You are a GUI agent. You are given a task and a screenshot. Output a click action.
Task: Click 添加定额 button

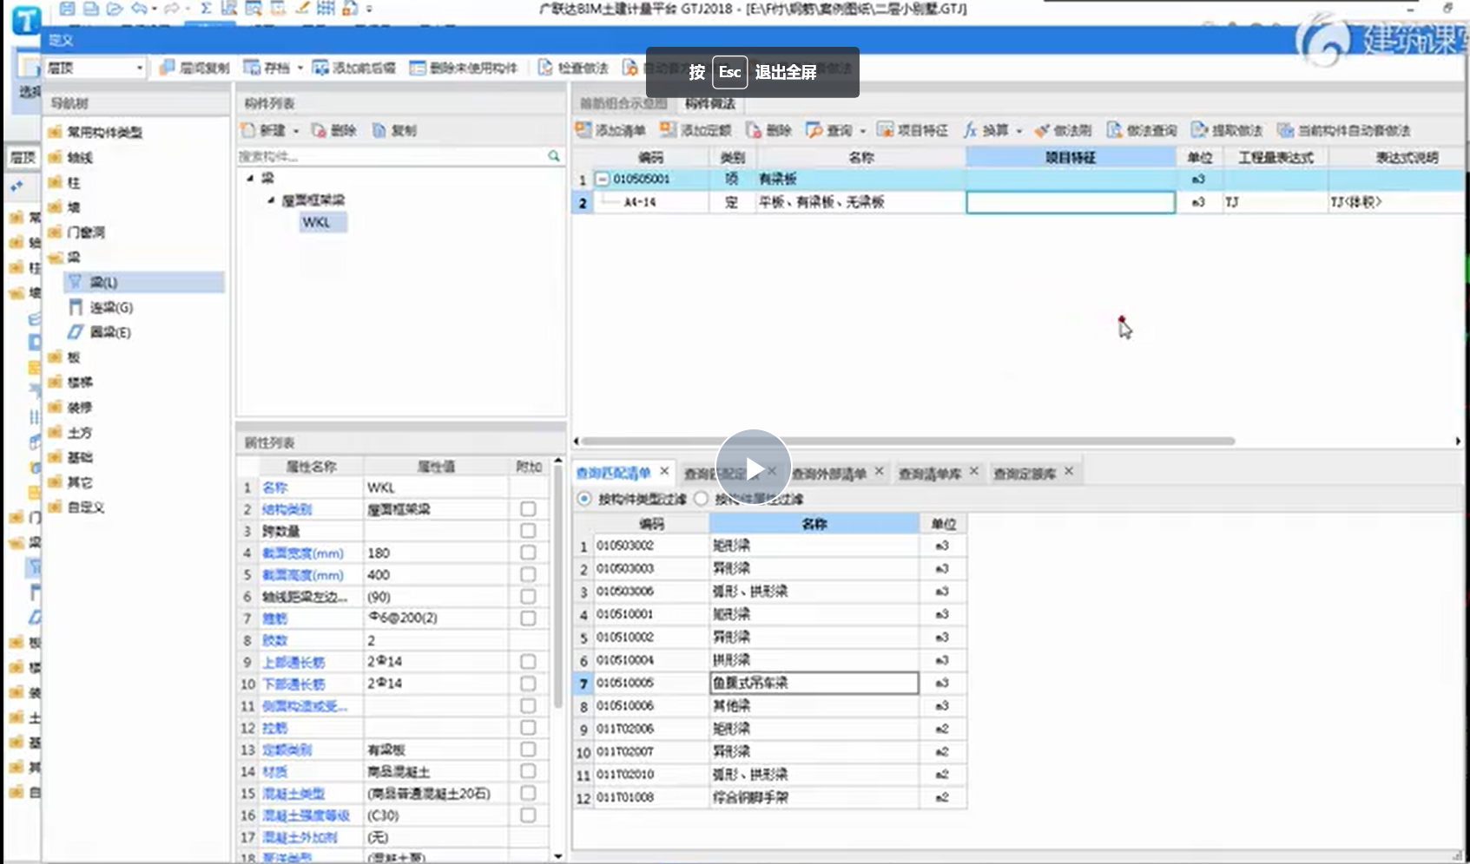point(695,130)
